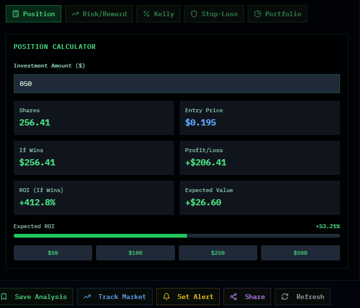The image size is (360, 308).
Task: Click the Refresh button label
Action: click(310, 297)
